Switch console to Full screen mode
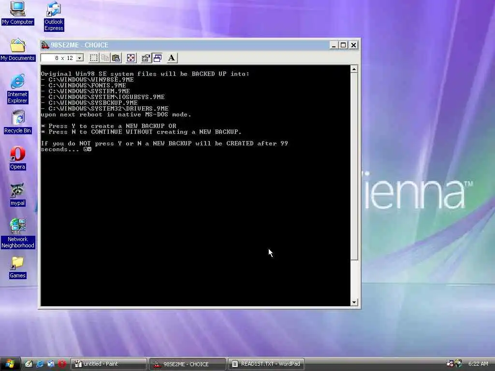495x371 pixels. click(131, 58)
